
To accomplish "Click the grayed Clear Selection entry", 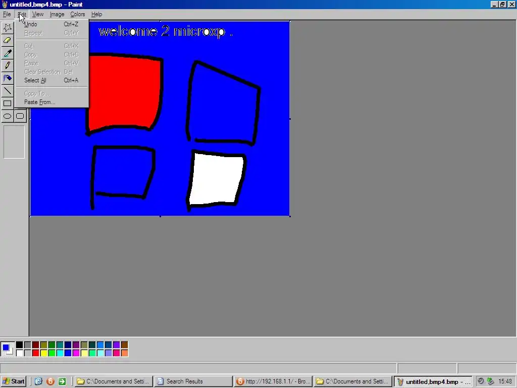I will click(x=51, y=72).
